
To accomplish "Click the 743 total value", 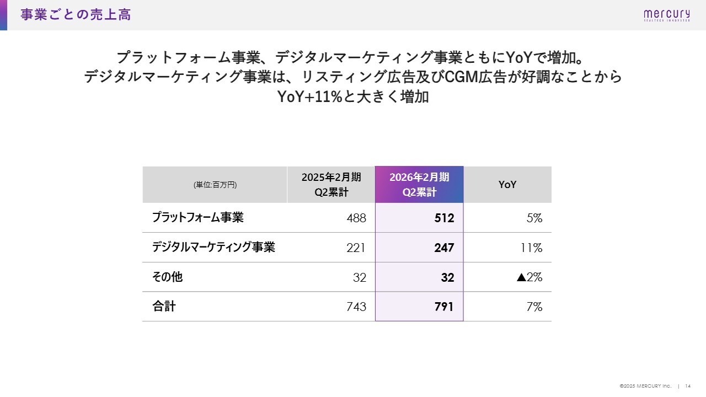I will click(x=356, y=307).
